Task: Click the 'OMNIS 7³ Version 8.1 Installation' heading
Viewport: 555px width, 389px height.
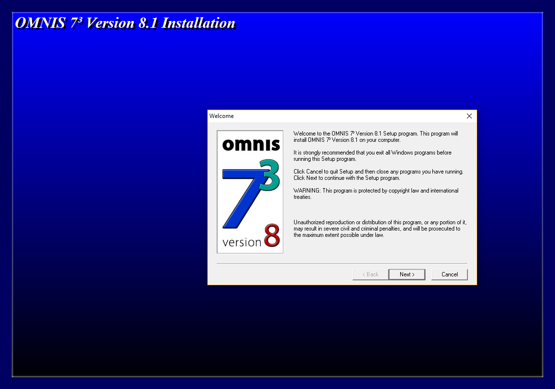Action: pyautogui.click(x=125, y=23)
